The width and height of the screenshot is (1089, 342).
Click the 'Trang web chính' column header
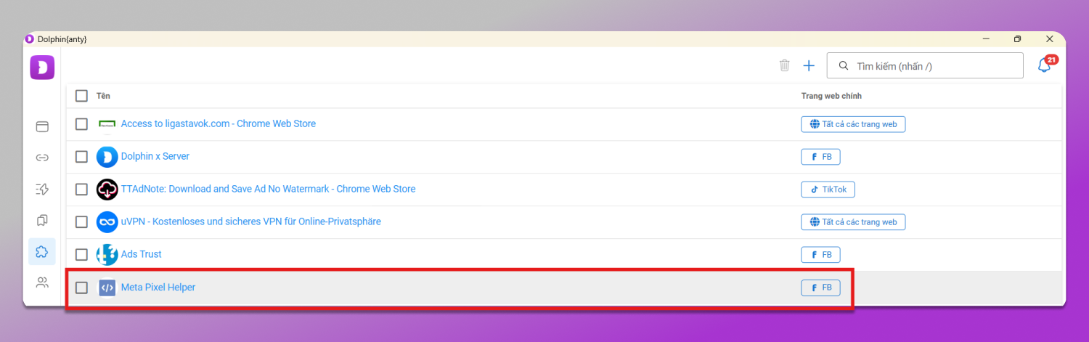(831, 96)
